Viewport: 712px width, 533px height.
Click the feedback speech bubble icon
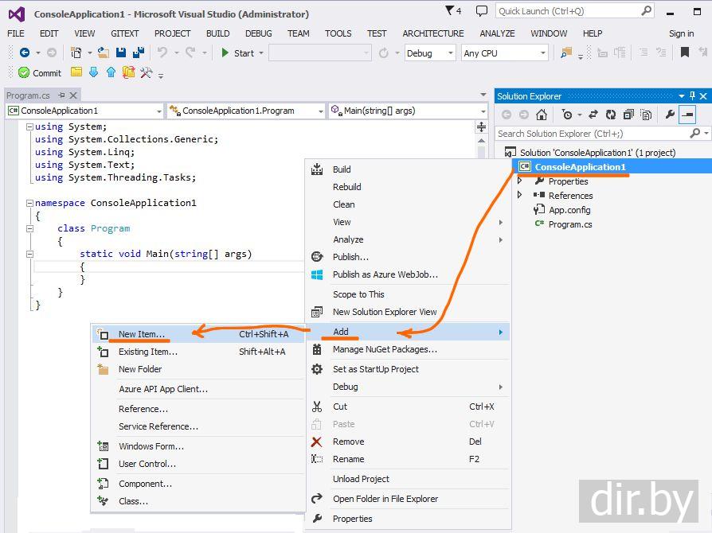tap(482, 11)
